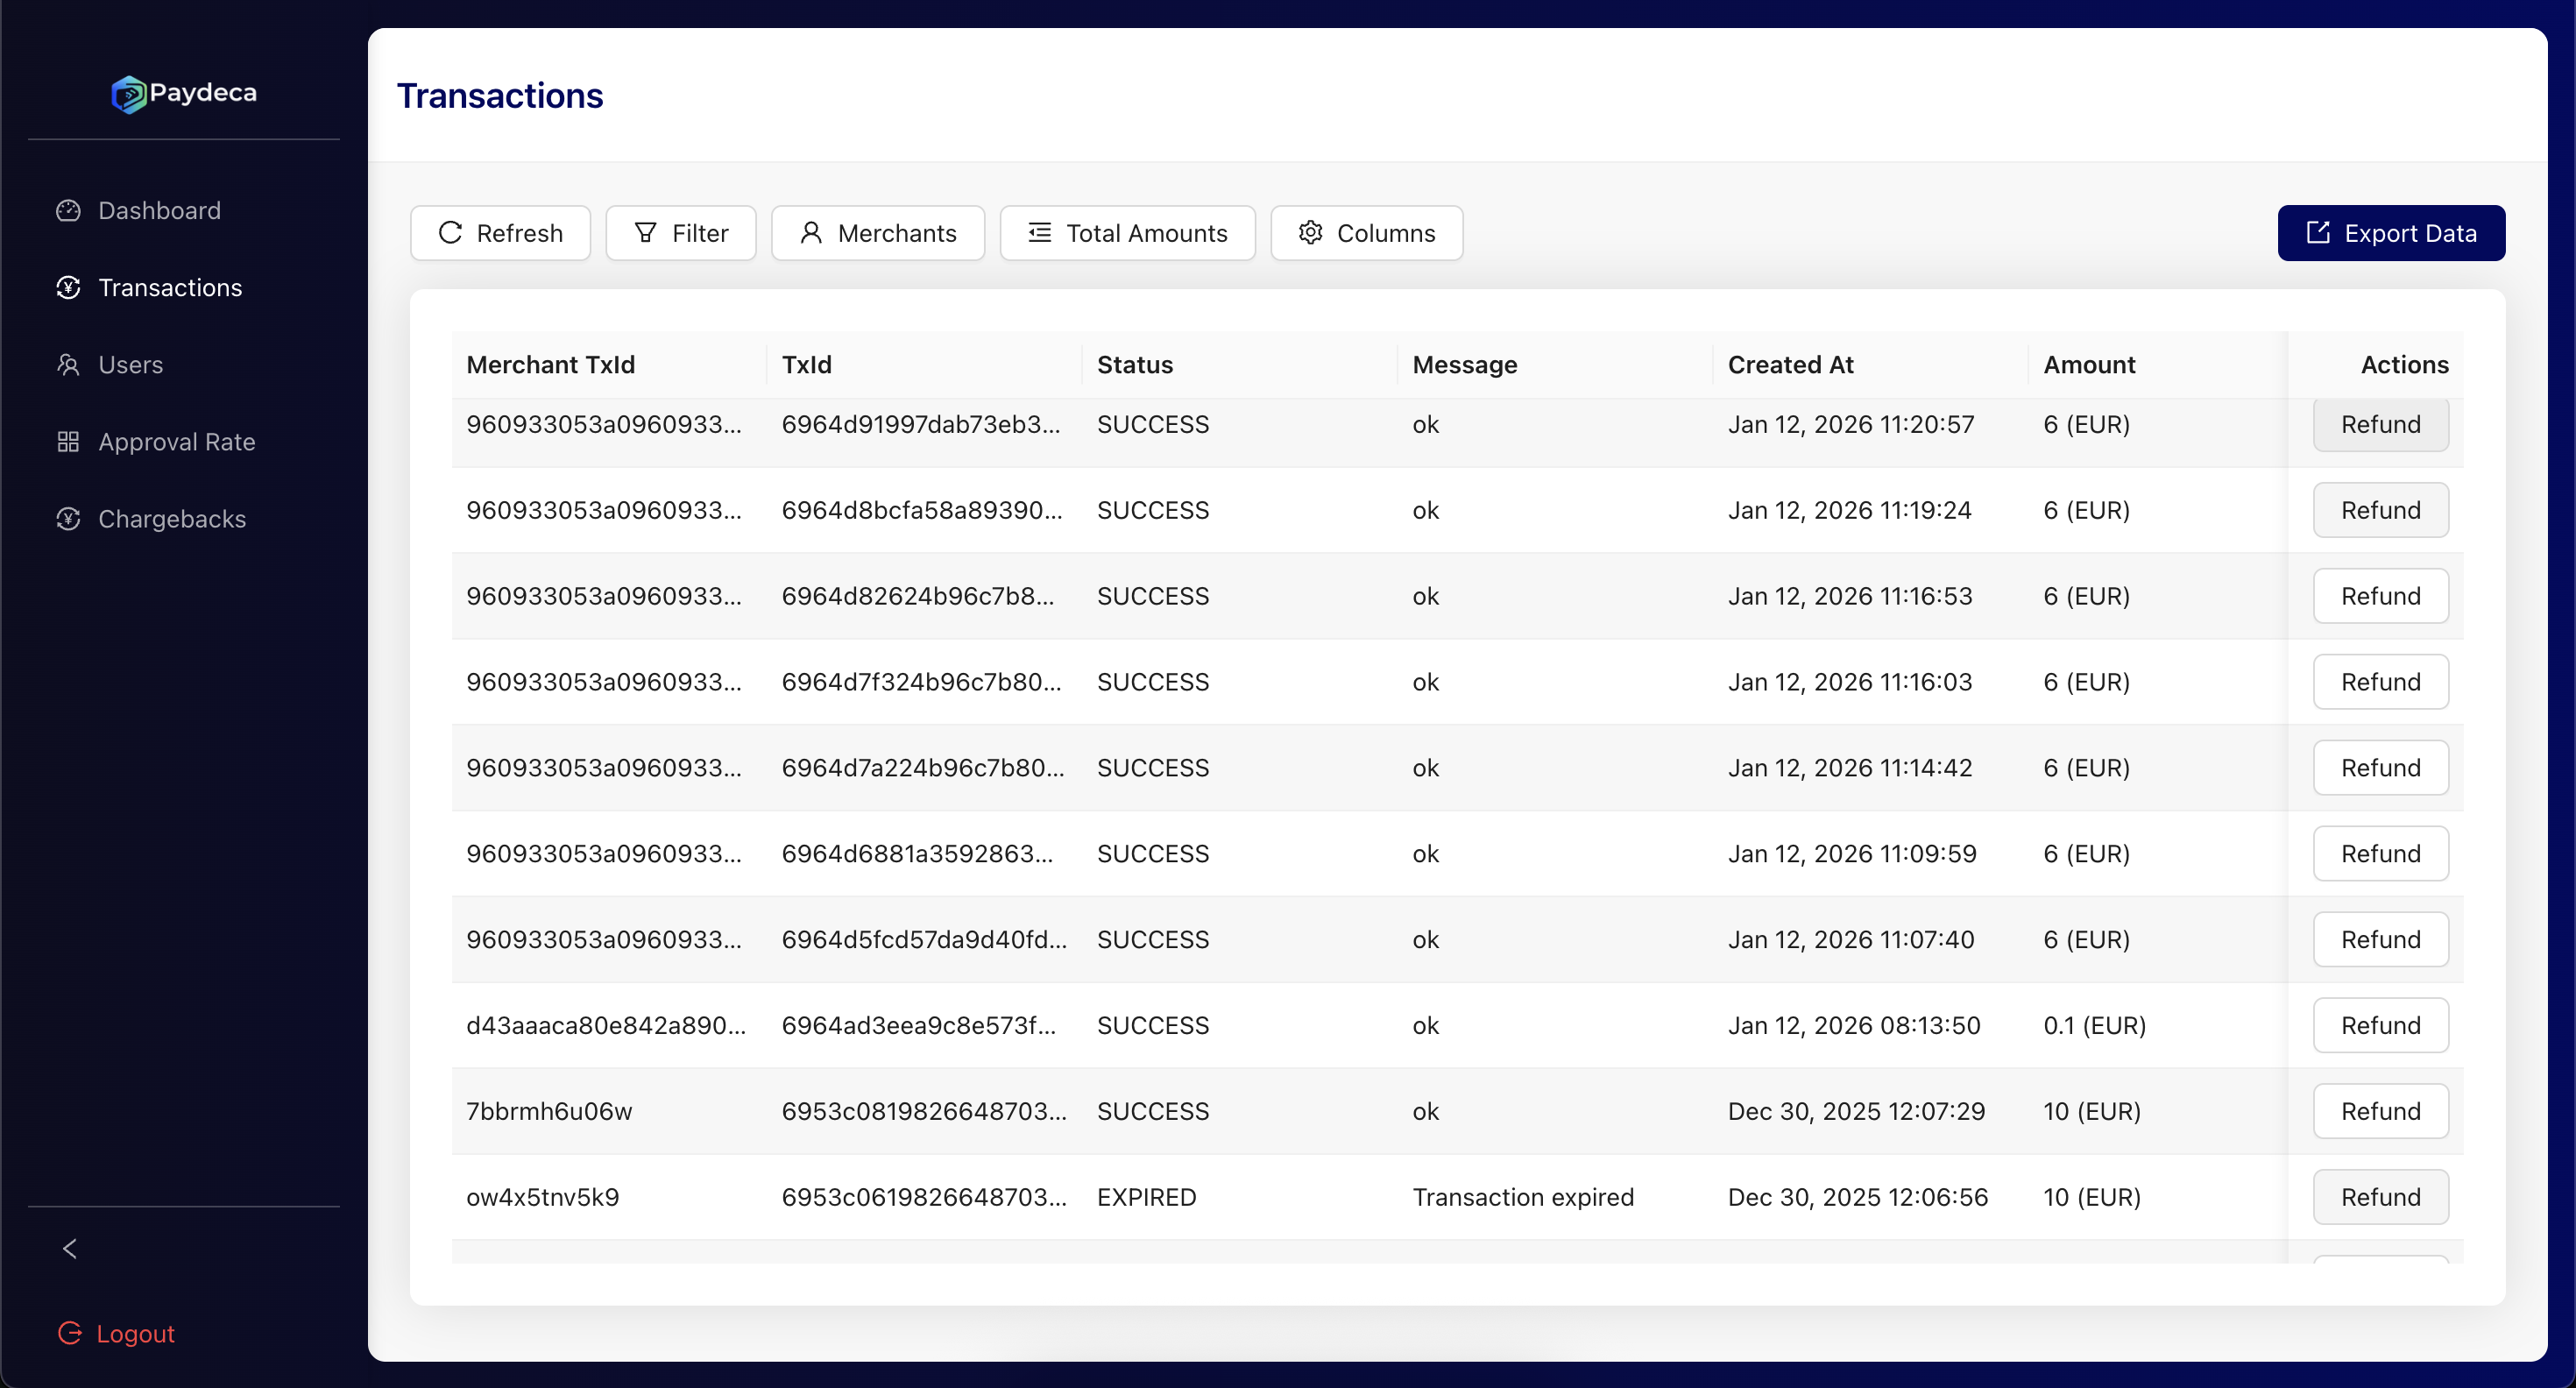2576x1388 pixels.
Task: Click merchant TxId 7bbrmh6u06w
Action: point(549,1112)
